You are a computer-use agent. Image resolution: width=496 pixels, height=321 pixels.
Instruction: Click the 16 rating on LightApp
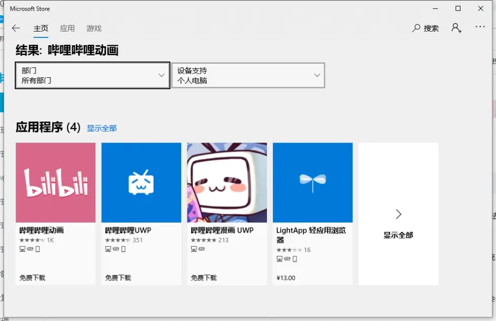[x=294, y=250]
